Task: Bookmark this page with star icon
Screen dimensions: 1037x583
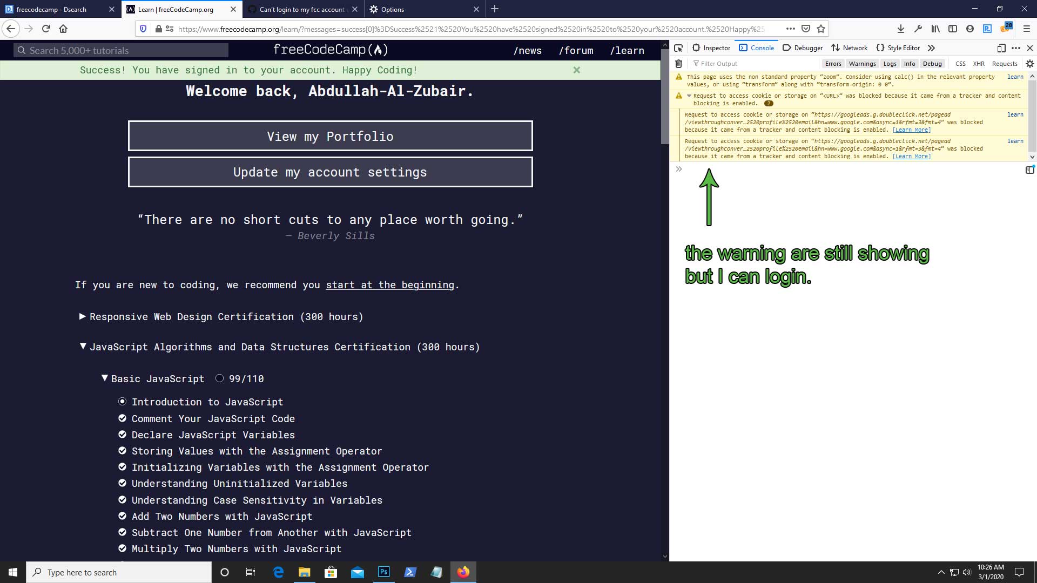Action: pos(821,29)
